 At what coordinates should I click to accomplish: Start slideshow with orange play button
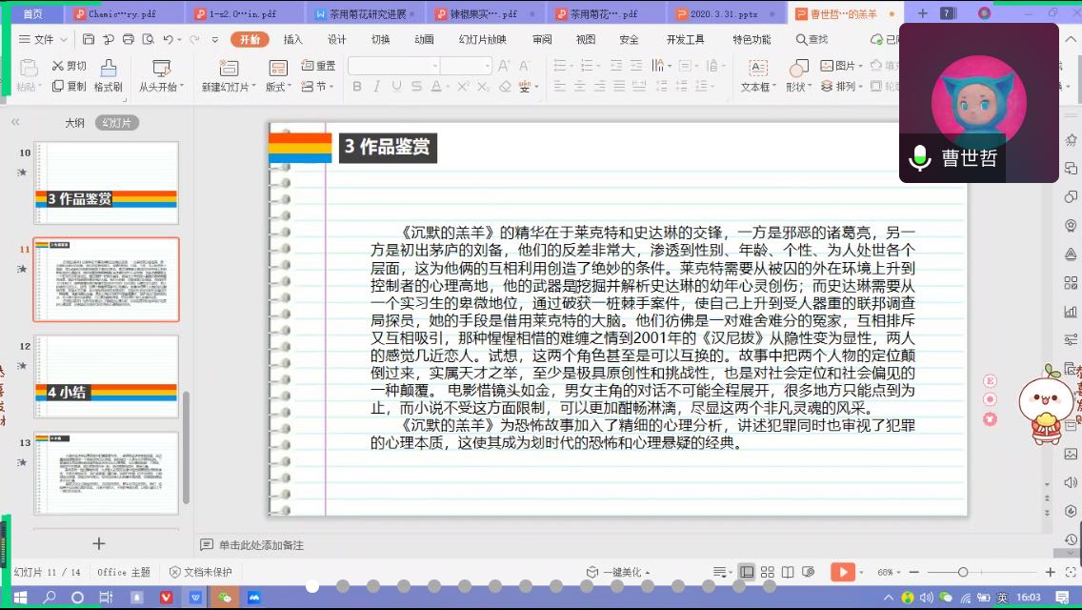[x=841, y=572]
